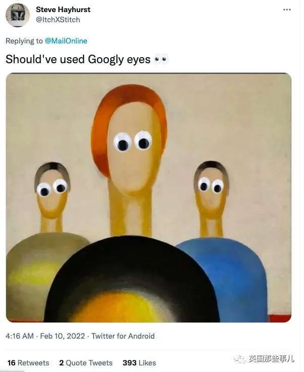
Task: Click the left figure's googly eyes
Action: pyautogui.click(x=52, y=188)
